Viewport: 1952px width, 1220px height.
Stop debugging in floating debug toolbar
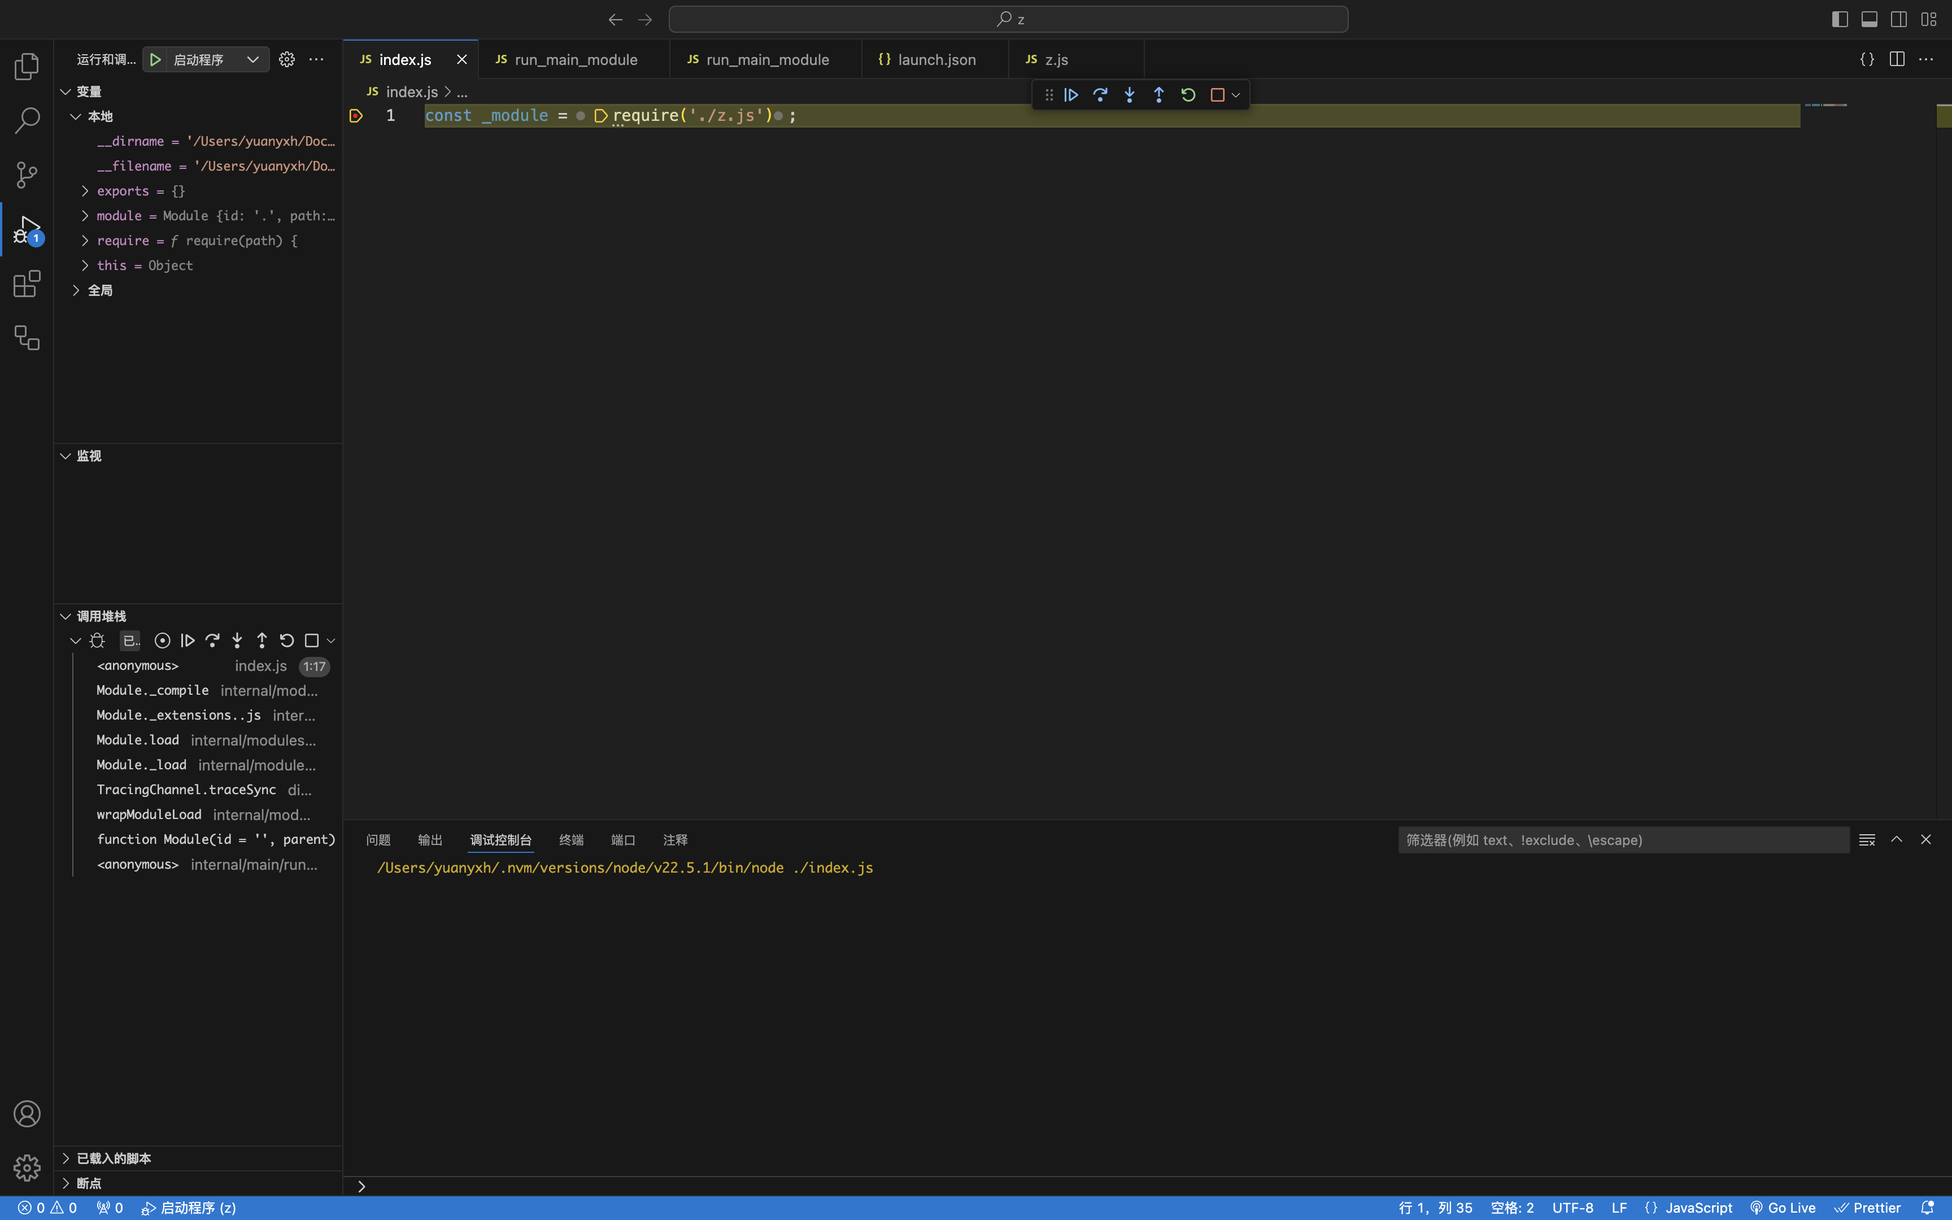[1217, 95]
